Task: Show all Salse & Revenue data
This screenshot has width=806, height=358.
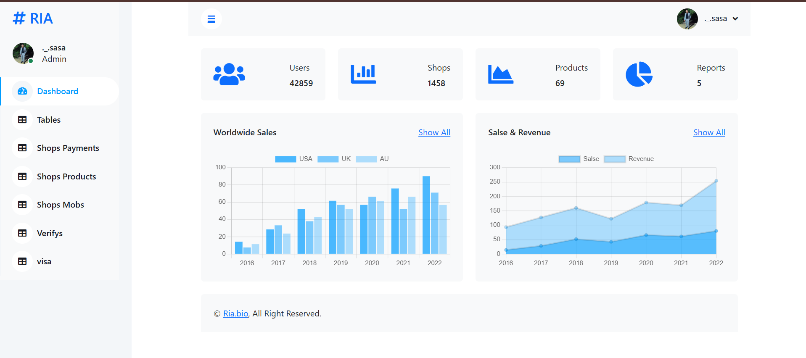Action: (x=709, y=132)
